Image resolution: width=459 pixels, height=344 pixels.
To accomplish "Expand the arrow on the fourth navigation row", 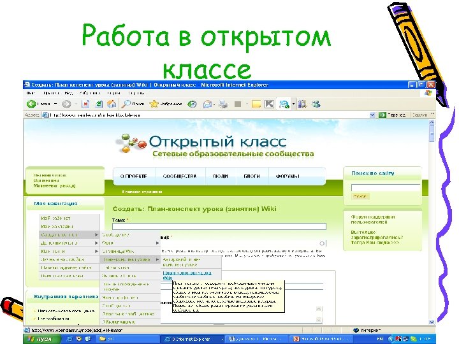I will (x=96, y=243).
